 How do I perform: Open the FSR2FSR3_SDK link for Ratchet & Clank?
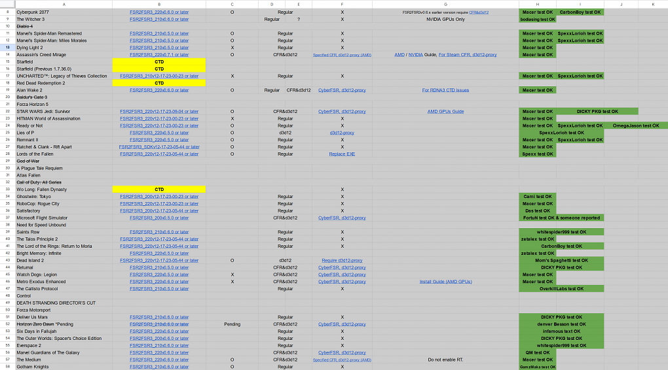tap(159, 147)
